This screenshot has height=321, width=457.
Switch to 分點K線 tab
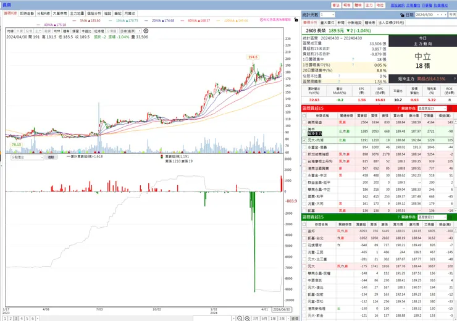[43, 14]
